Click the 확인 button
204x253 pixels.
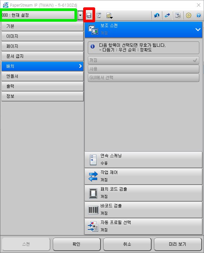coord(76,244)
